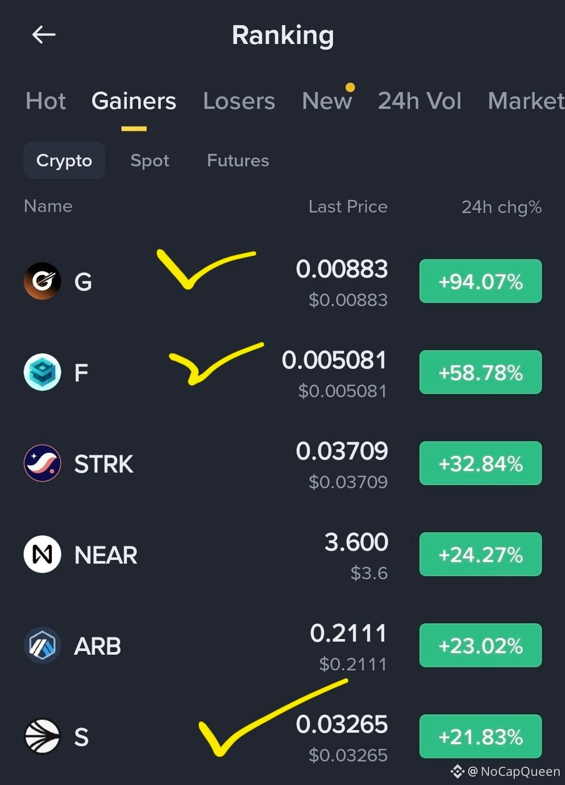Open the NEAR coin logo
This screenshot has width=565, height=785.
pos(42,554)
